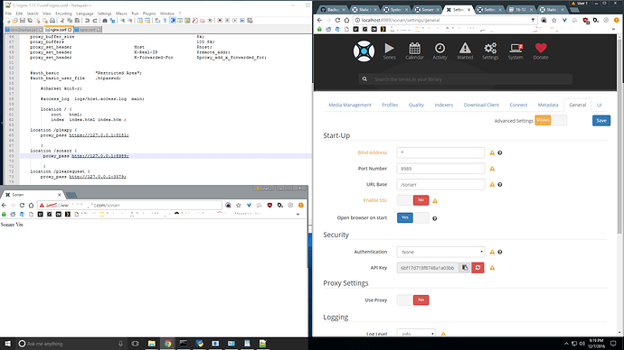Viewport: 624px width, 350px height.
Task: Open the Sonarr Wanted page
Action: [465, 51]
